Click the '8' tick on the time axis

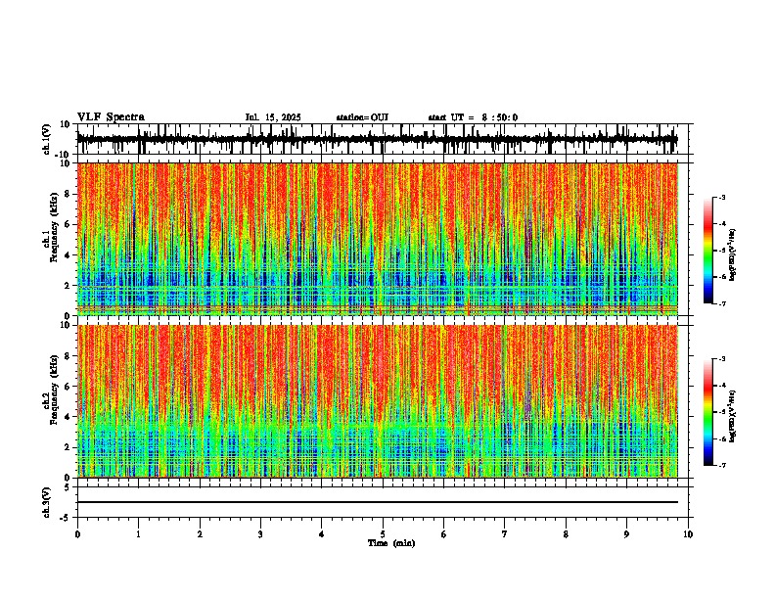tap(566, 534)
